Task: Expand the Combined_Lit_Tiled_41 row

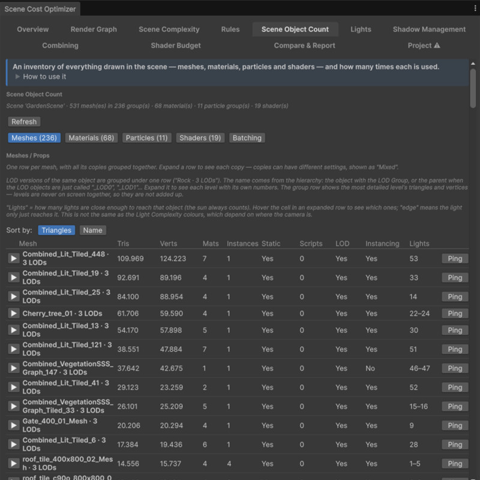Action: (13, 387)
